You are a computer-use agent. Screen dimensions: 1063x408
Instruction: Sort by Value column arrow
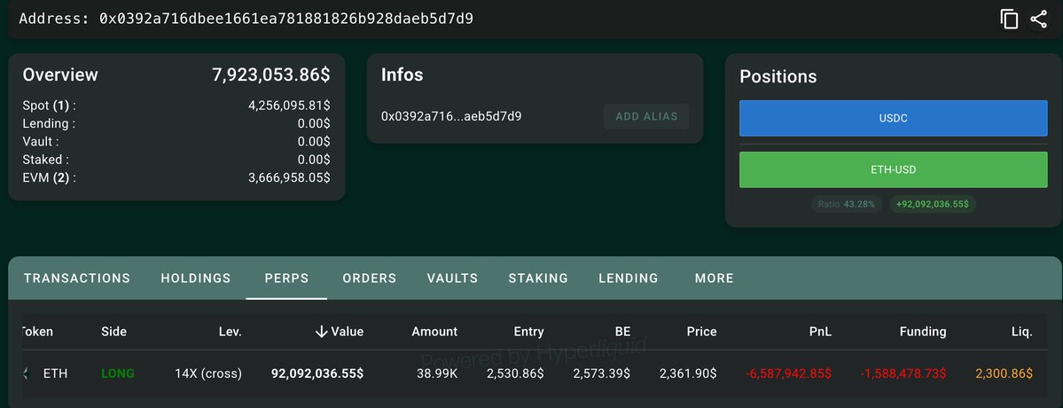click(321, 332)
